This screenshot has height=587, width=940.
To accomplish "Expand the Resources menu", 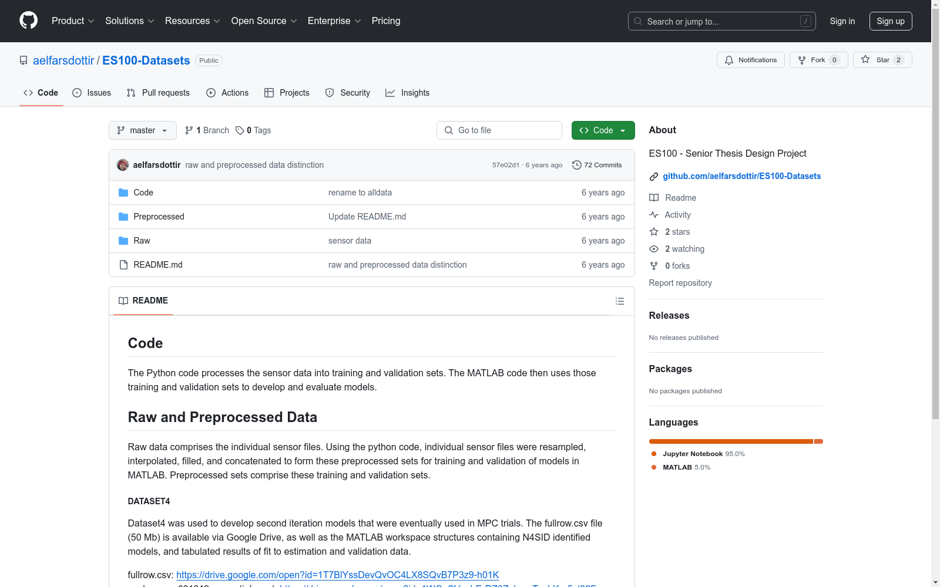I will click(x=193, y=21).
